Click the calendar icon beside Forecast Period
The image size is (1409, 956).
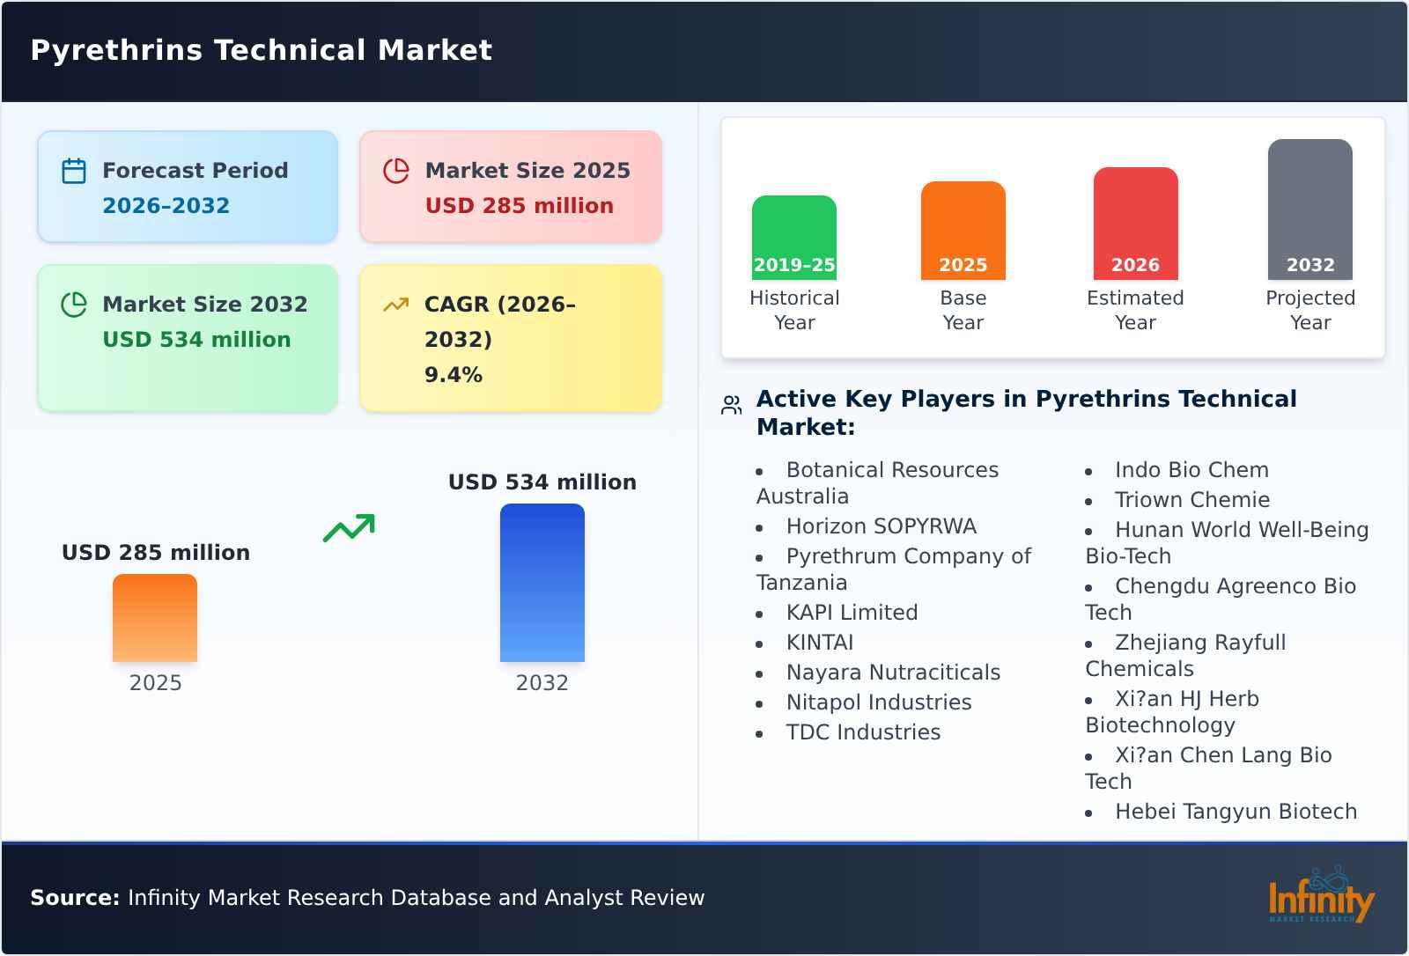74,171
